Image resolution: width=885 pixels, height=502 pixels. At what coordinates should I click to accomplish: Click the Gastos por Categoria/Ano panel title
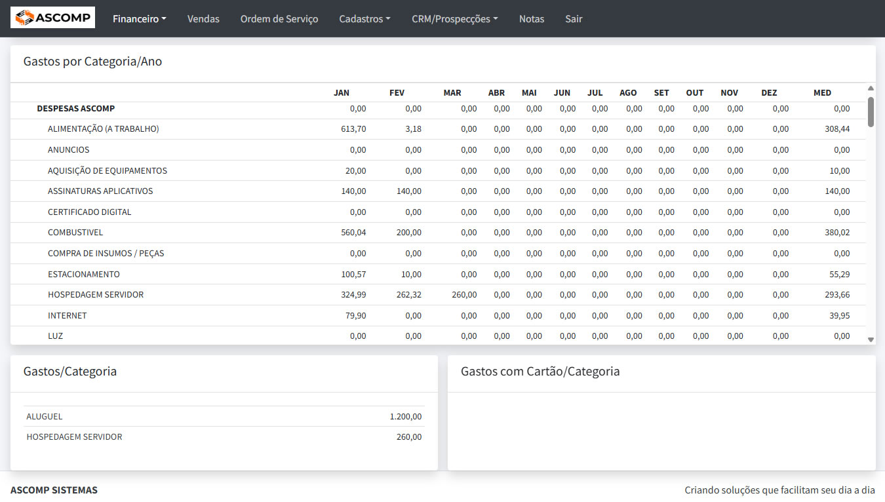94,61
